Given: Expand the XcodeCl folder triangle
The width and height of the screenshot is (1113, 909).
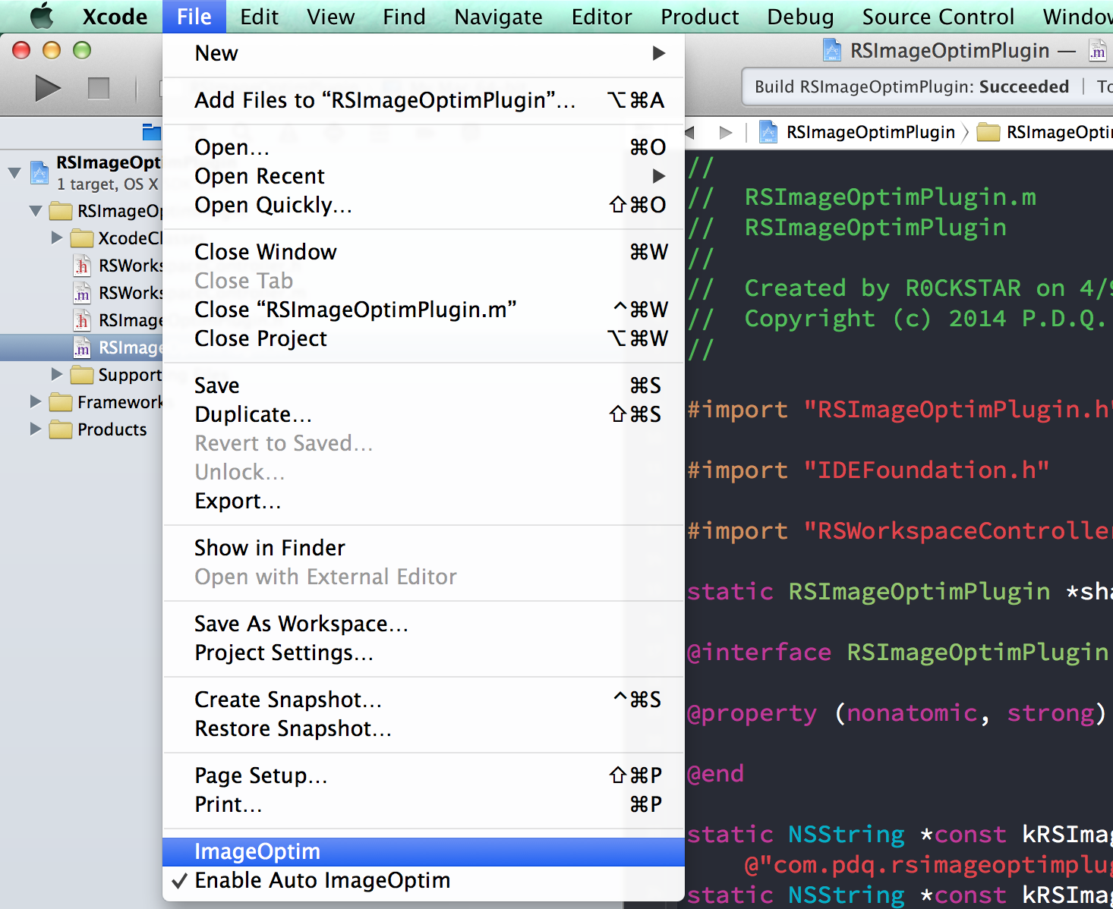Looking at the screenshot, I should (x=57, y=238).
